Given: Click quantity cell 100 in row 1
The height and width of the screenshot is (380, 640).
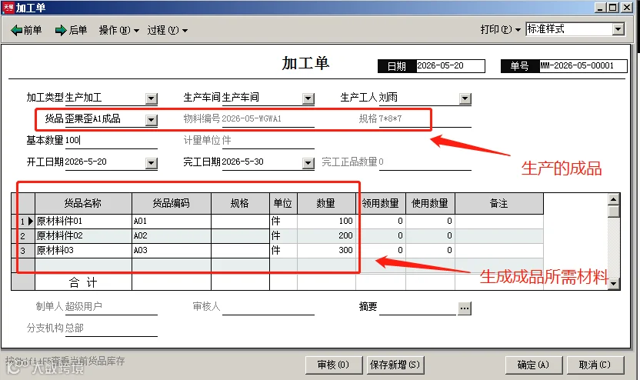Looking at the screenshot, I should (x=325, y=222).
